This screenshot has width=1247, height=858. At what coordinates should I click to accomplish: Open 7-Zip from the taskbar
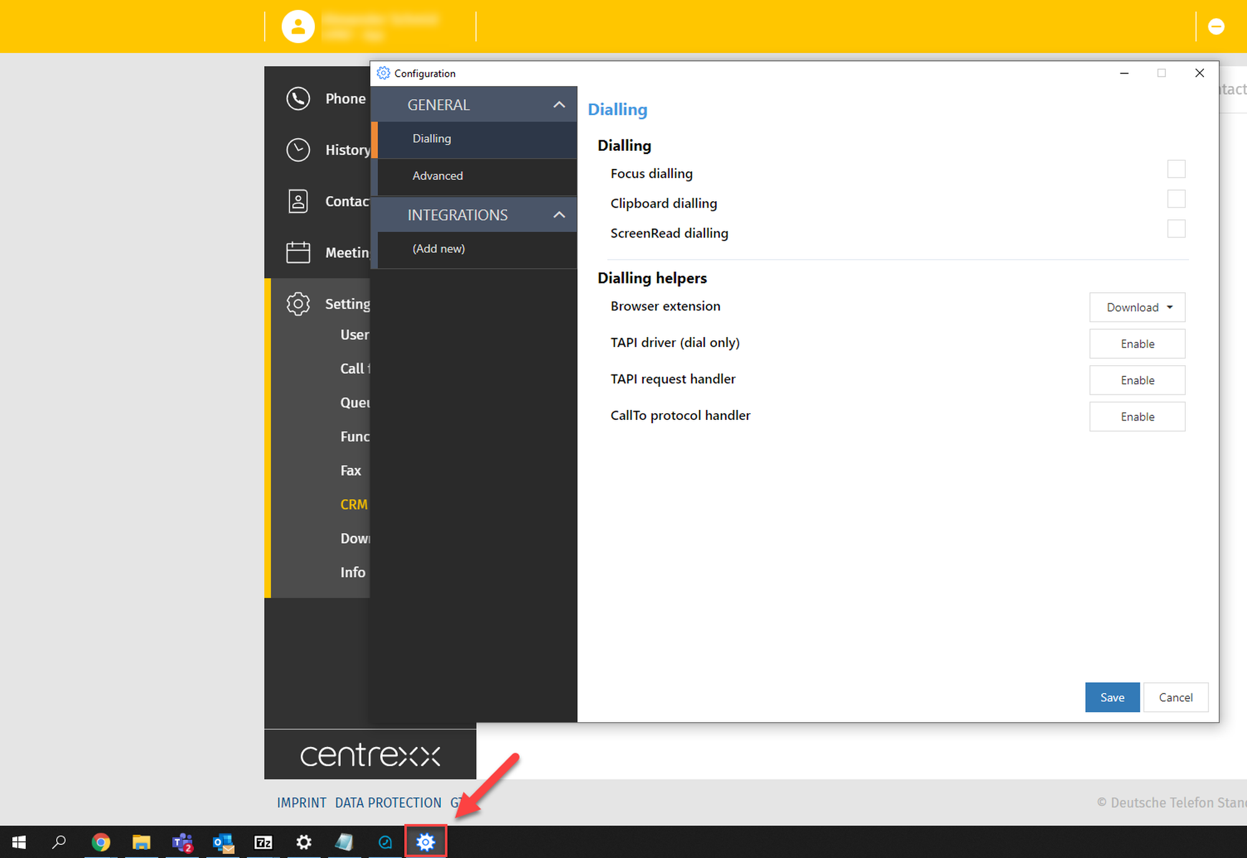pyautogui.click(x=263, y=842)
